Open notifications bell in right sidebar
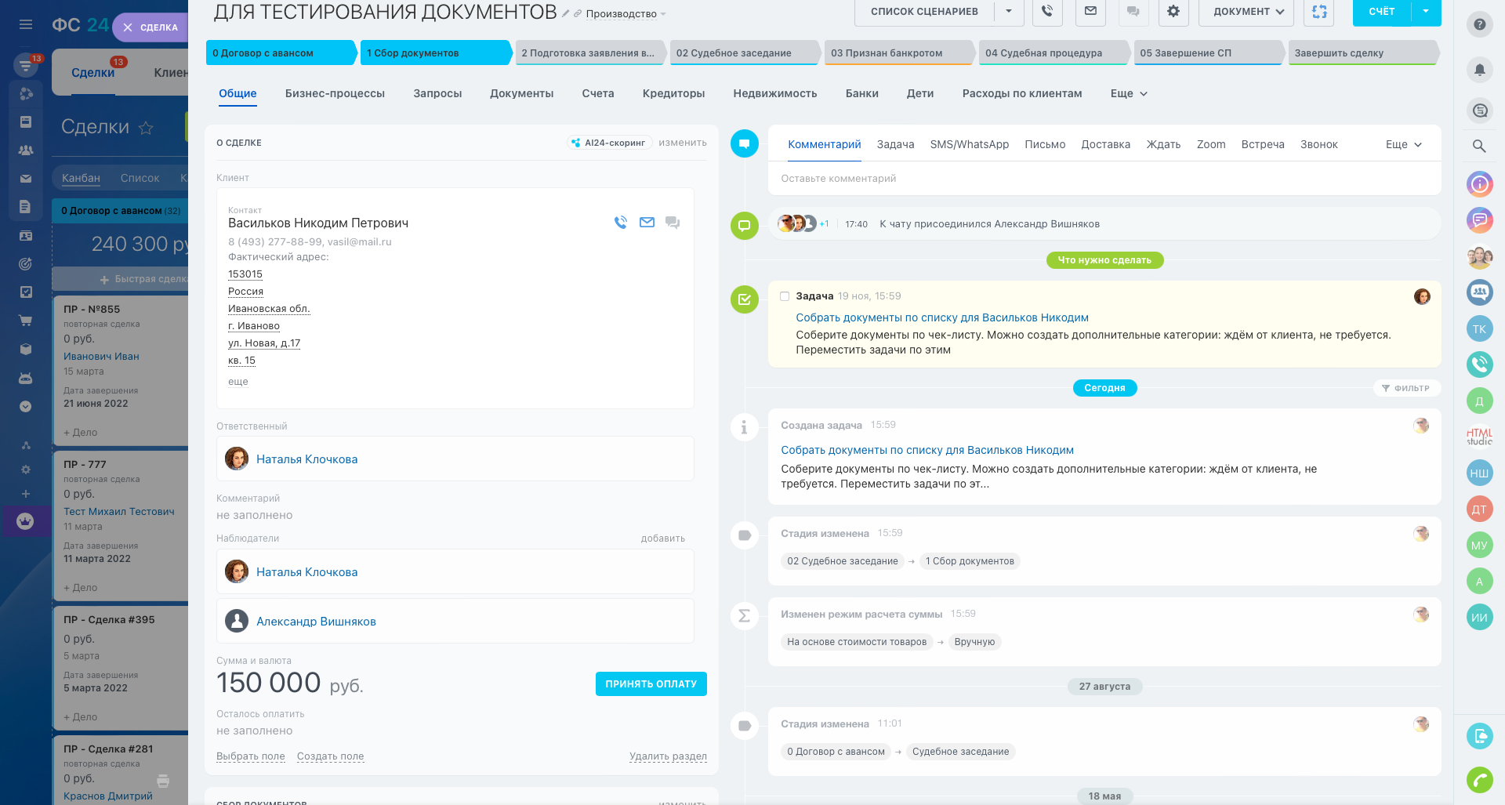 pyautogui.click(x=1479, y=70)
